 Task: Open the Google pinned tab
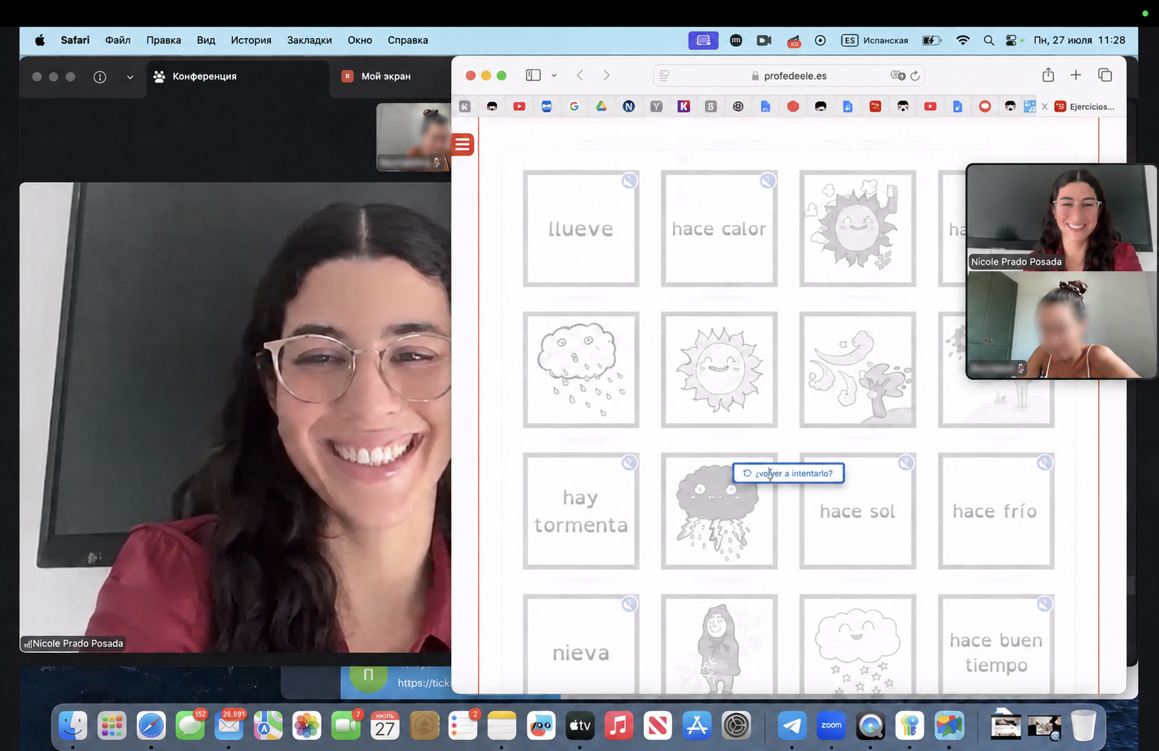point(574,106)
